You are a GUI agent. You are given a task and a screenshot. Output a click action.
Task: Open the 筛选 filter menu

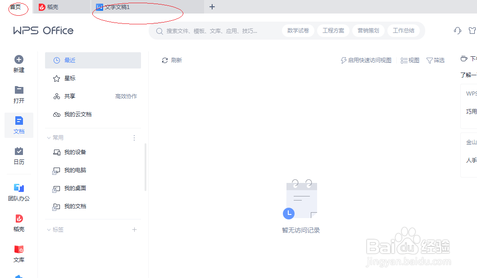(435, 60)
